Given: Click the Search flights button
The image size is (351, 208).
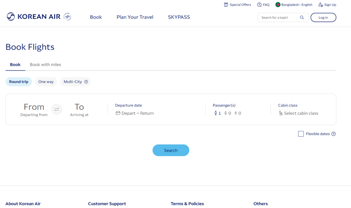Looking at the screenshot, I should 171,150.
